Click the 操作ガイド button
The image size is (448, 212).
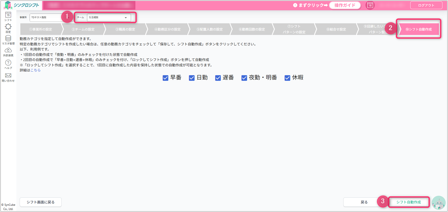pos(345,5)
